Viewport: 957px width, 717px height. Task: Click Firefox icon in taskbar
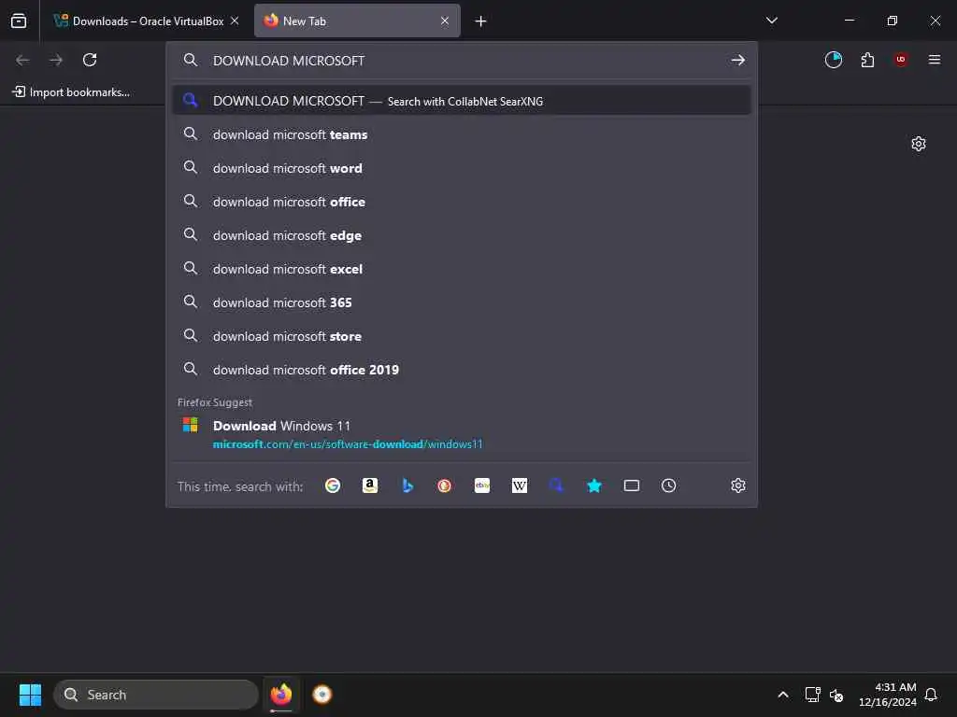point(280,695)
